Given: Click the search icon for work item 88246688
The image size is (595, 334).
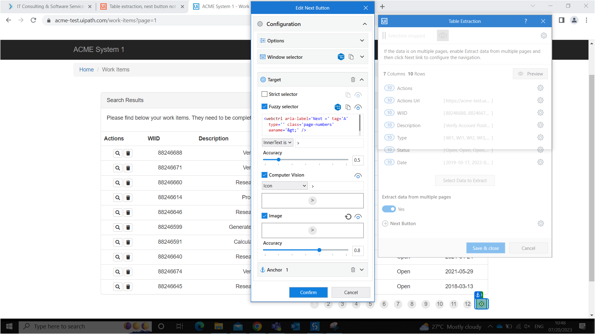Looking at the screenshot, I should tap(118, 153).
